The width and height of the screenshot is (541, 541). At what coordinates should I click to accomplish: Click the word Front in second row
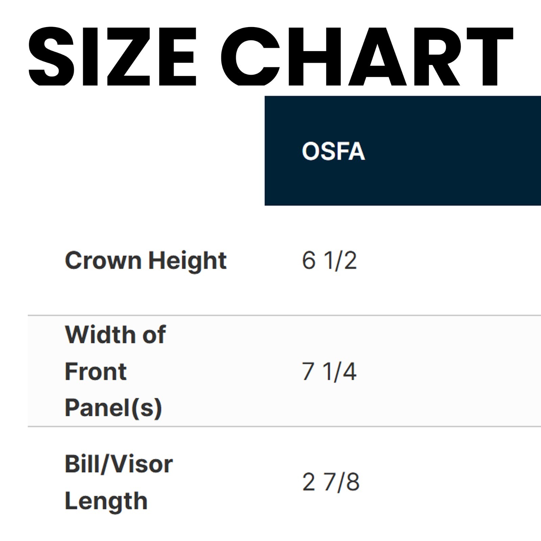95,371
